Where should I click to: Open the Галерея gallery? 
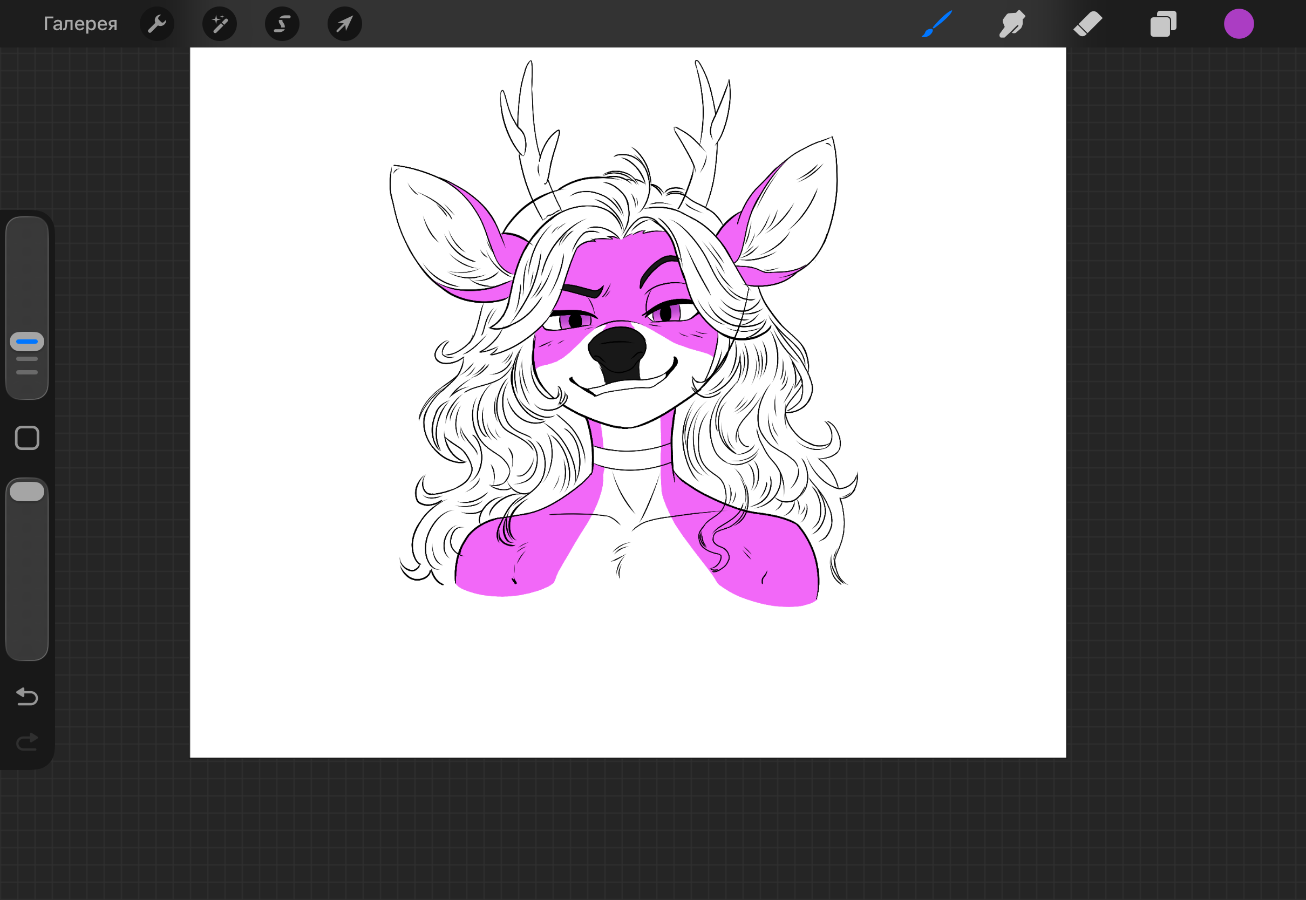[x=80, y=24]
